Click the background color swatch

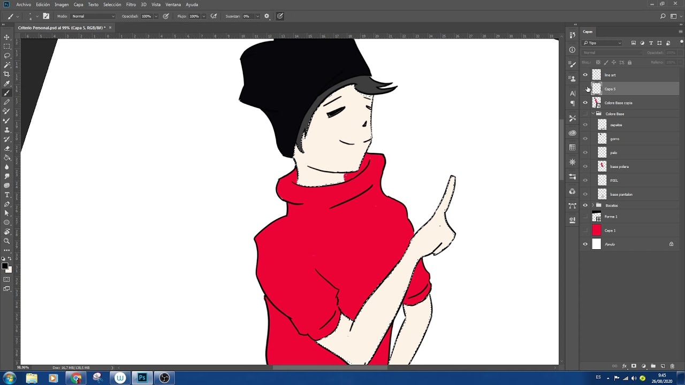coord(9,270)
